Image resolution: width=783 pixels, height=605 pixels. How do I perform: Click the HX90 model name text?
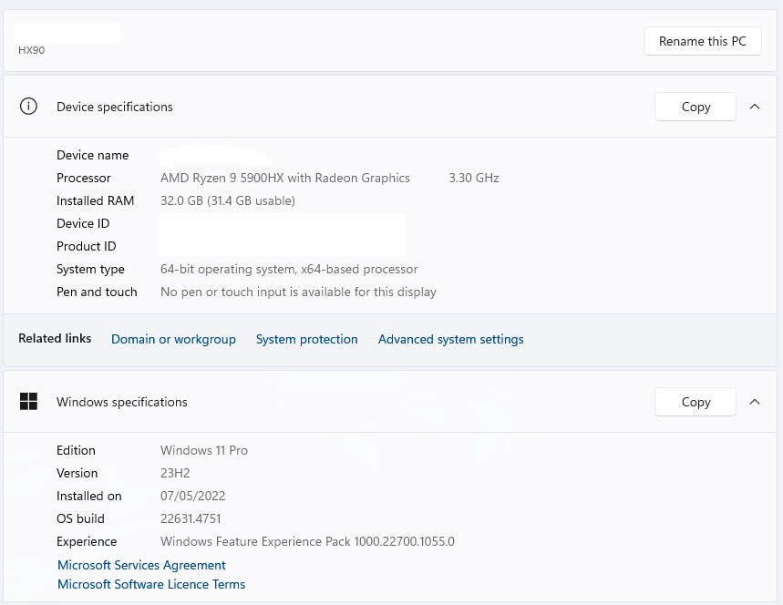32,50
